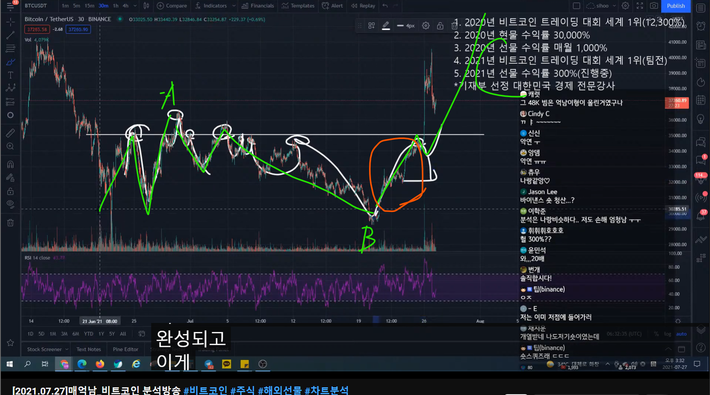Click the Publish button
710x395 pixels.
click(x=676, y=6)
